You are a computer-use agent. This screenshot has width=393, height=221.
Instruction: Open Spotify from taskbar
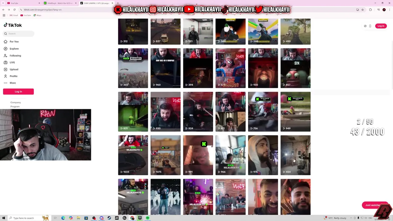point(148,218)
